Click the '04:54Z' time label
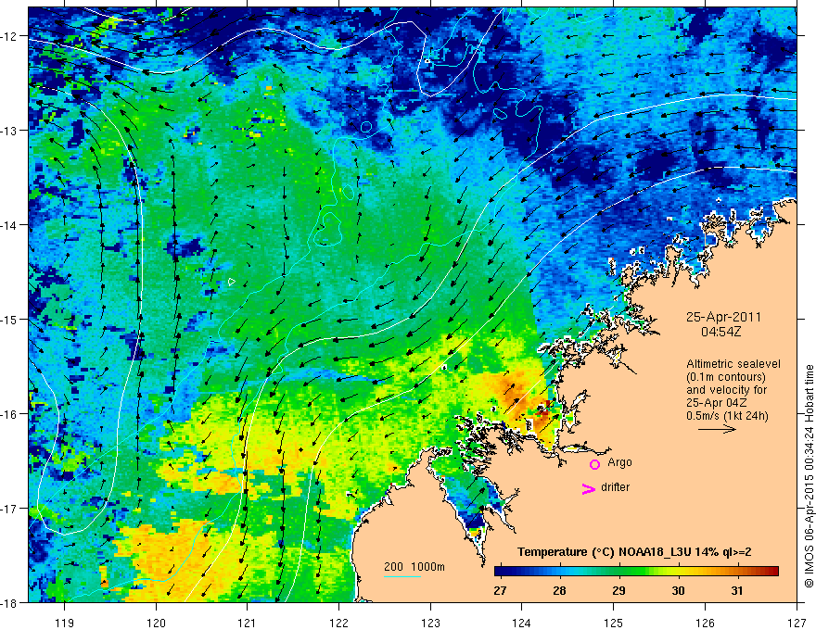 pyautogui.click(x=720, y=331)
